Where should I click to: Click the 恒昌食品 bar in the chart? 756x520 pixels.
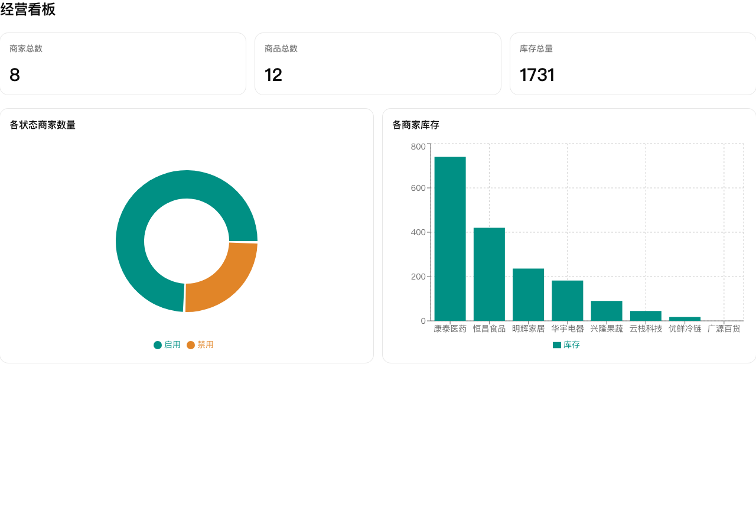point(489,274)
